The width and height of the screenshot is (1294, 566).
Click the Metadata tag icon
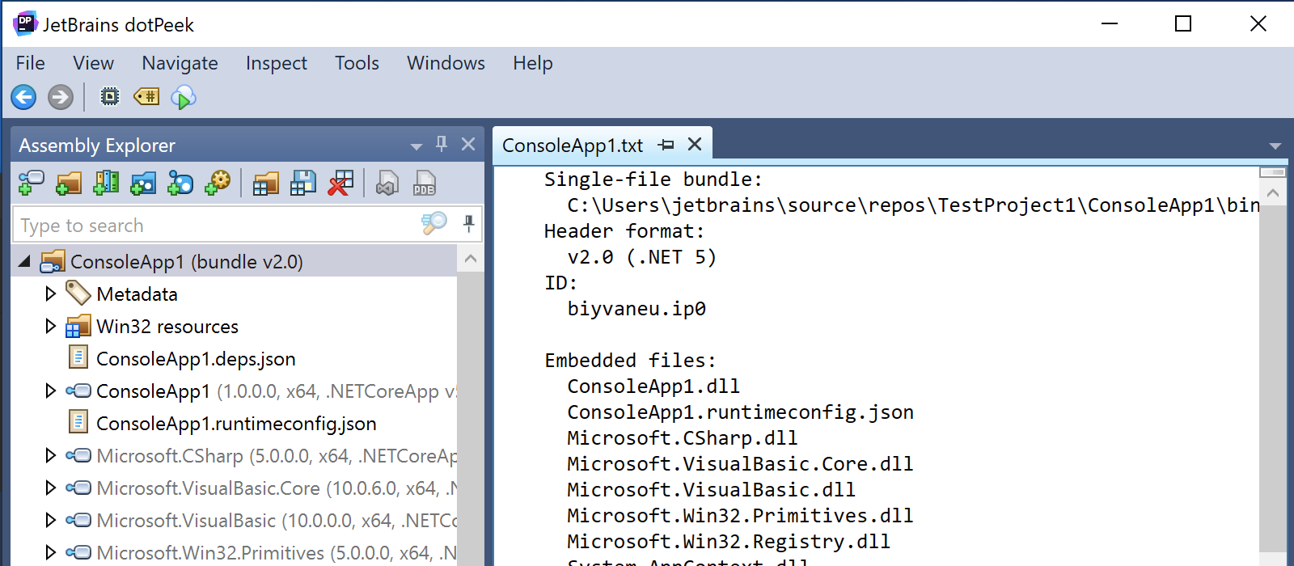point(78,293)
